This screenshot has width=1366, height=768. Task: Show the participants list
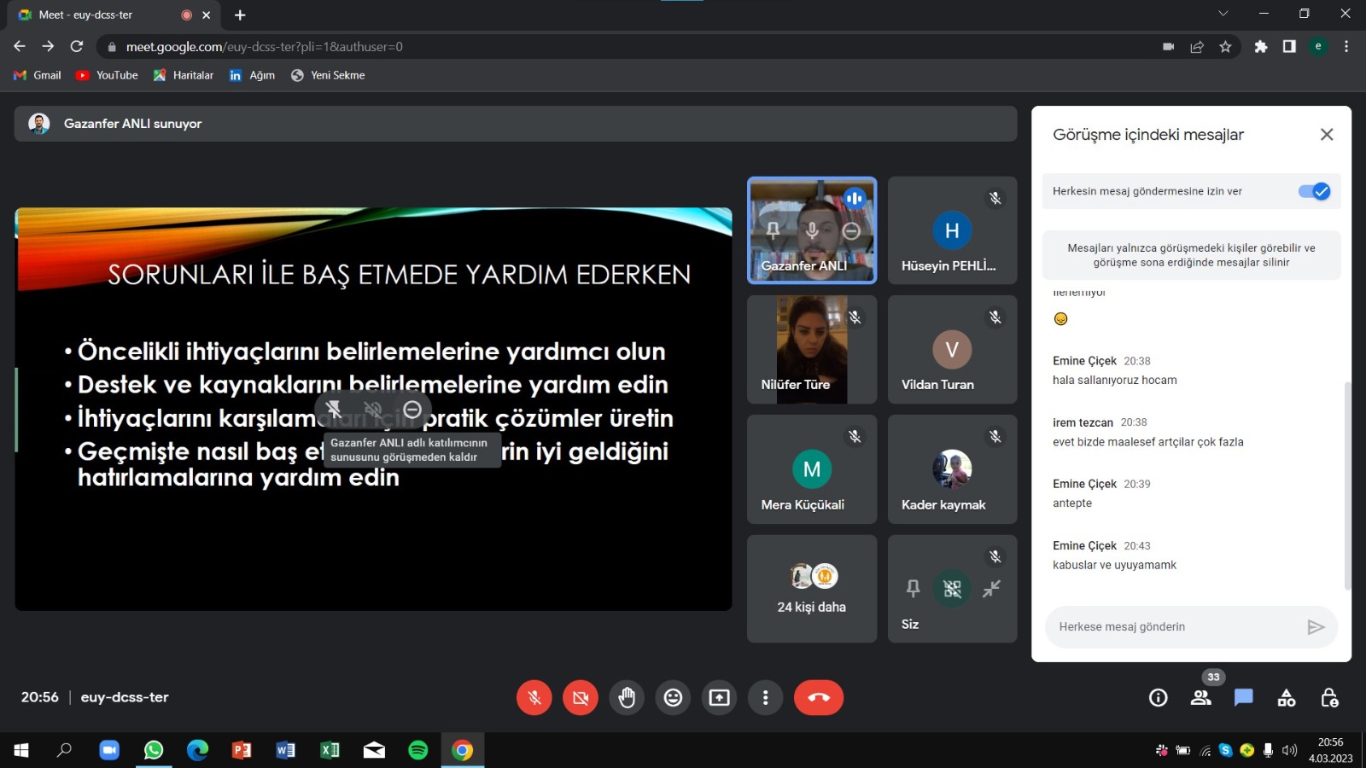tap(1200, 698)
